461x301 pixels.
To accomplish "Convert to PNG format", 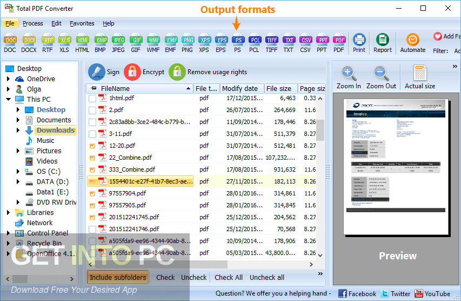I will click(188, 44).
